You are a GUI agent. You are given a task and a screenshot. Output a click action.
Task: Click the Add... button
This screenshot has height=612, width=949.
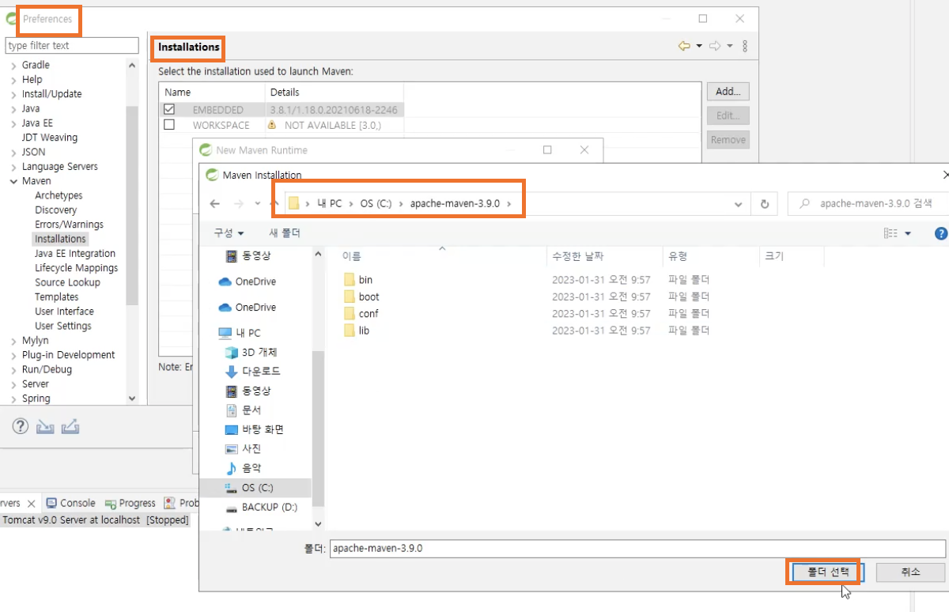coord(728,92)
